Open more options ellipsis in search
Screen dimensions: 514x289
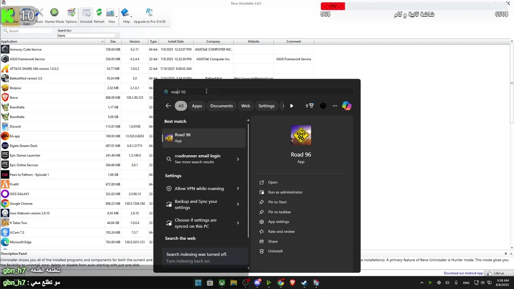coord(335,106)
